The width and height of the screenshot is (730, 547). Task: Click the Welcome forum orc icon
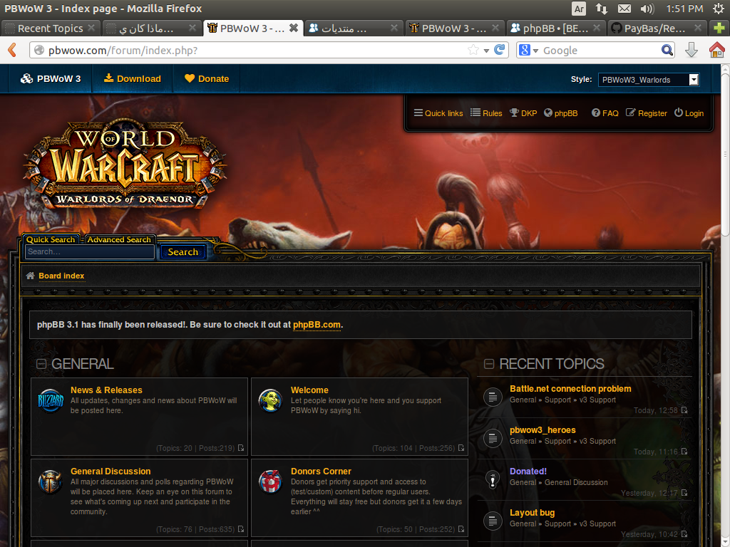tap(270, 400)
